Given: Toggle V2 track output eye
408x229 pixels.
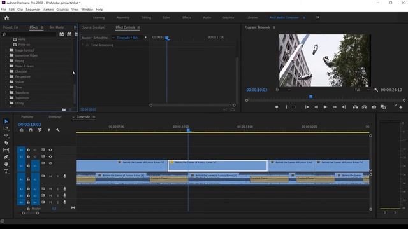Looking at the screenshot, I should [50, 156].
